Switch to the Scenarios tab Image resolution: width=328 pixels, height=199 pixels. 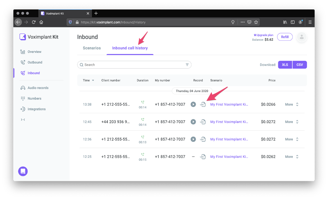click(x=92, y=48)
